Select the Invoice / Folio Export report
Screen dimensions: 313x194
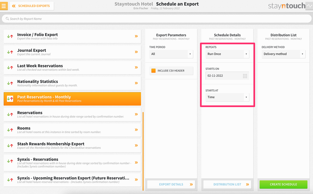pos(72,36)
